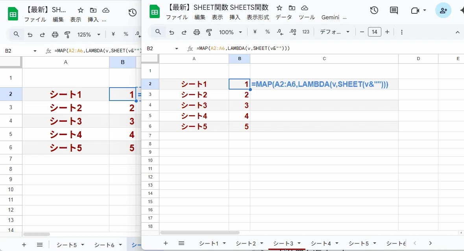Open the Gemini menu
This screenshot has width=464, height=251.
pos(330,17)
